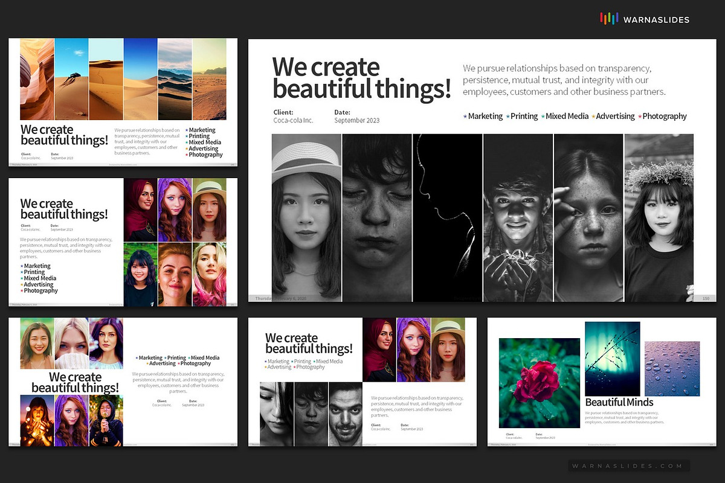Click the orange star bullet before Advertising in large slide
Screen dimensions: 725x483
click(593, 116)
